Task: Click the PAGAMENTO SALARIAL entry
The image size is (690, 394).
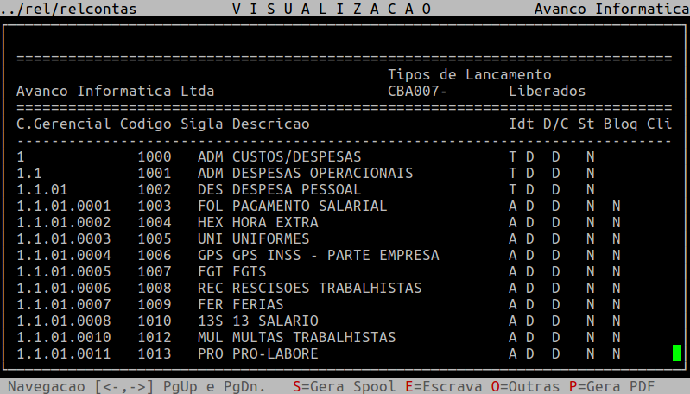Action: tap(309, 207)
